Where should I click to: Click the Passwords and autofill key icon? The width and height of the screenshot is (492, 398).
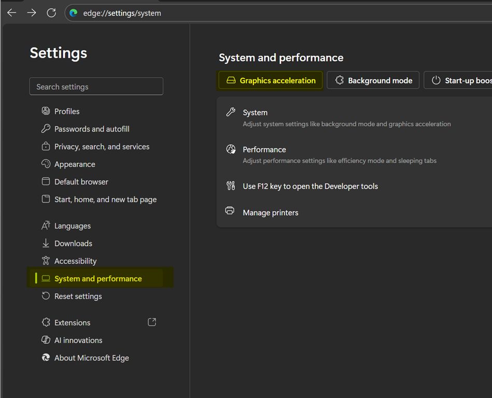[46, 129]
